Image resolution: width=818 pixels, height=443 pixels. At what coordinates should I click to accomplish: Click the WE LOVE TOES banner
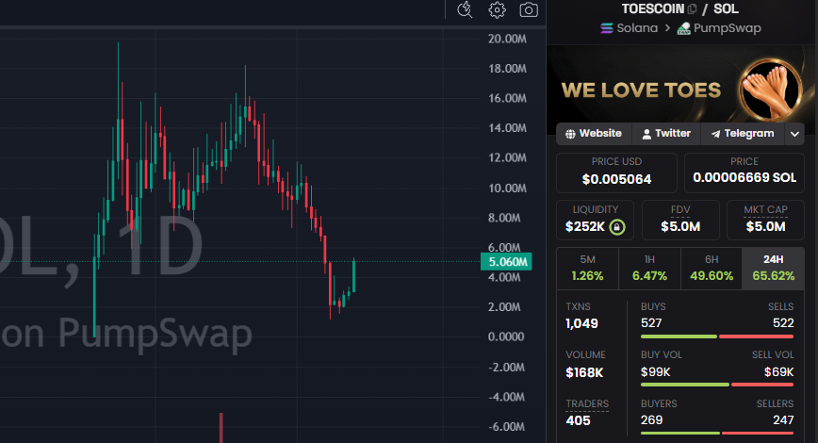click(x=682, y=90)
